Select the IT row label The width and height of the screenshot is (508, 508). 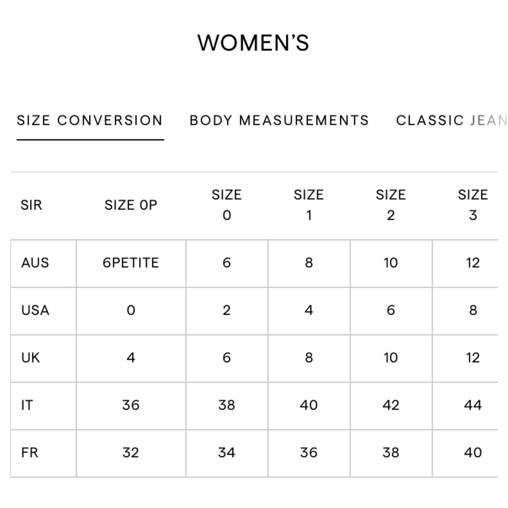tap(27, 405)
